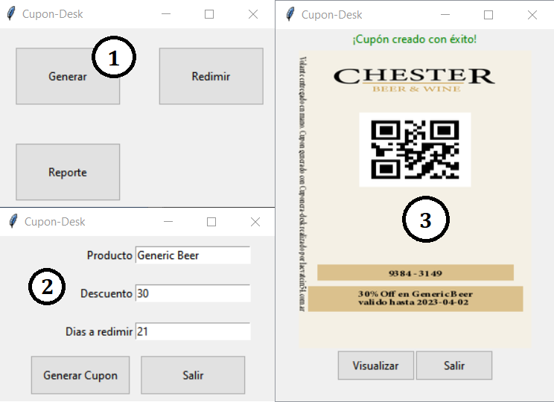Click the circled number 3 marker
Image resolution: width=554 pixels, height=402 pixels.
tap(425, 220)
